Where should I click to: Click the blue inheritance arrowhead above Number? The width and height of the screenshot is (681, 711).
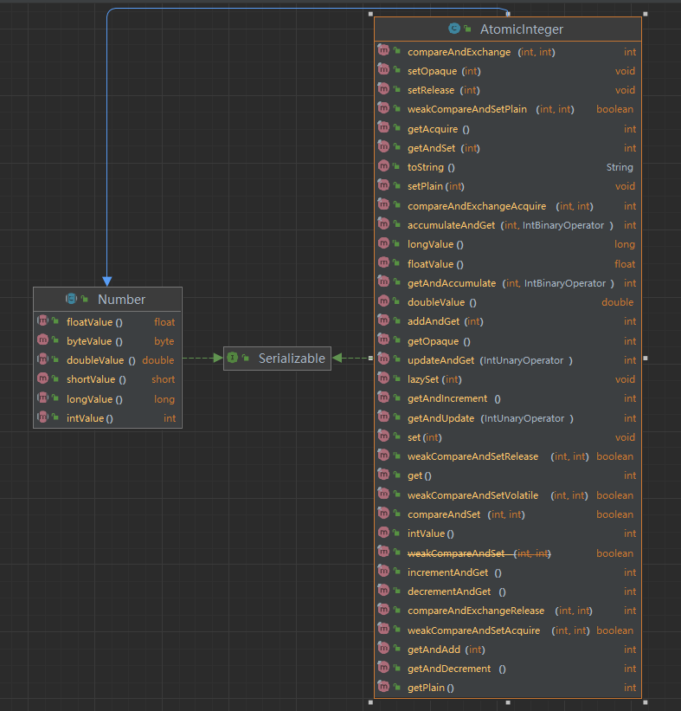[x=106, y=281]
